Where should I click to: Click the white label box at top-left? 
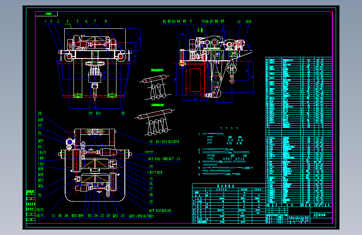pos(46,14)
